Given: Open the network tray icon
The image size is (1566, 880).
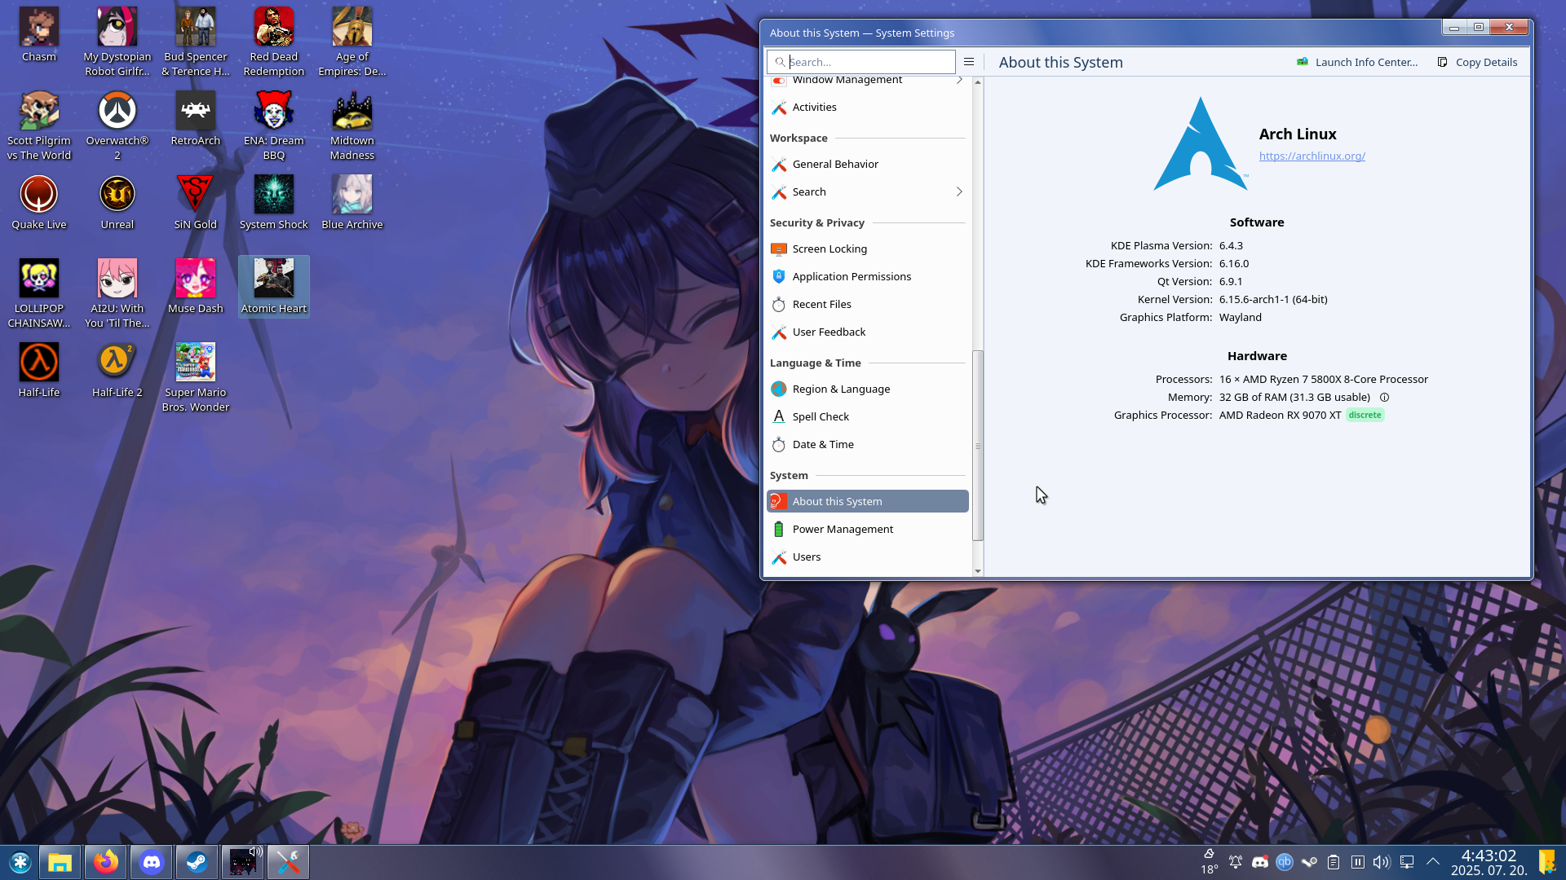Looking at the screenshot, I should tap(1407, 862).
